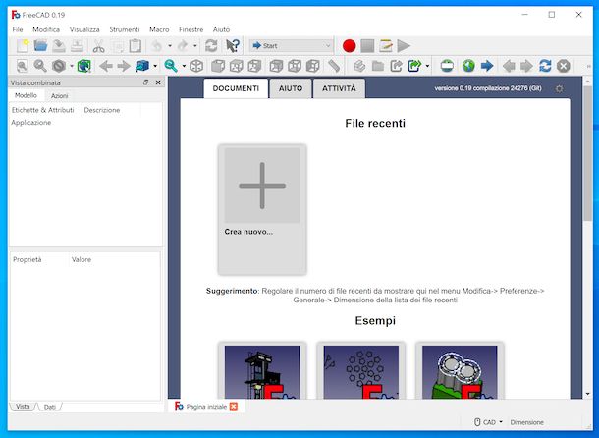Expand the link actions dropdown arrow
The width and height of the screenshot is (599, 438).
pos(427,66)
